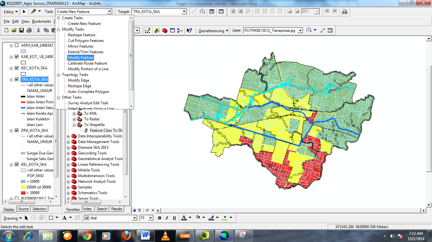
Task: Open the attribute table icon near Layer dropdown
Action: coord(330,31)
